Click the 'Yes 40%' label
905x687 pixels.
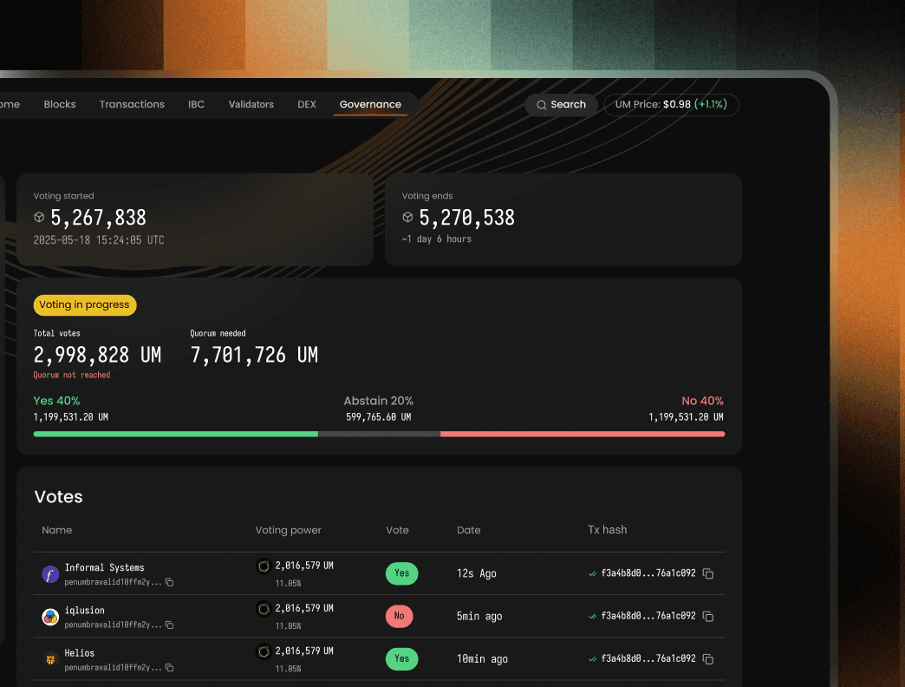(x=56, y=401)
